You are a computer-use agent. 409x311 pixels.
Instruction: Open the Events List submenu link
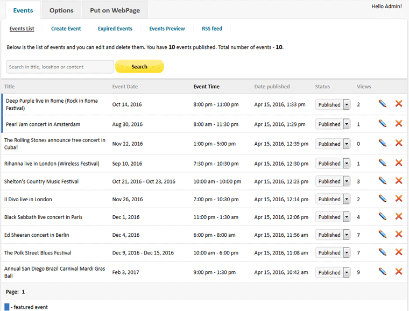pyautogui.click(x=22, y=29)
